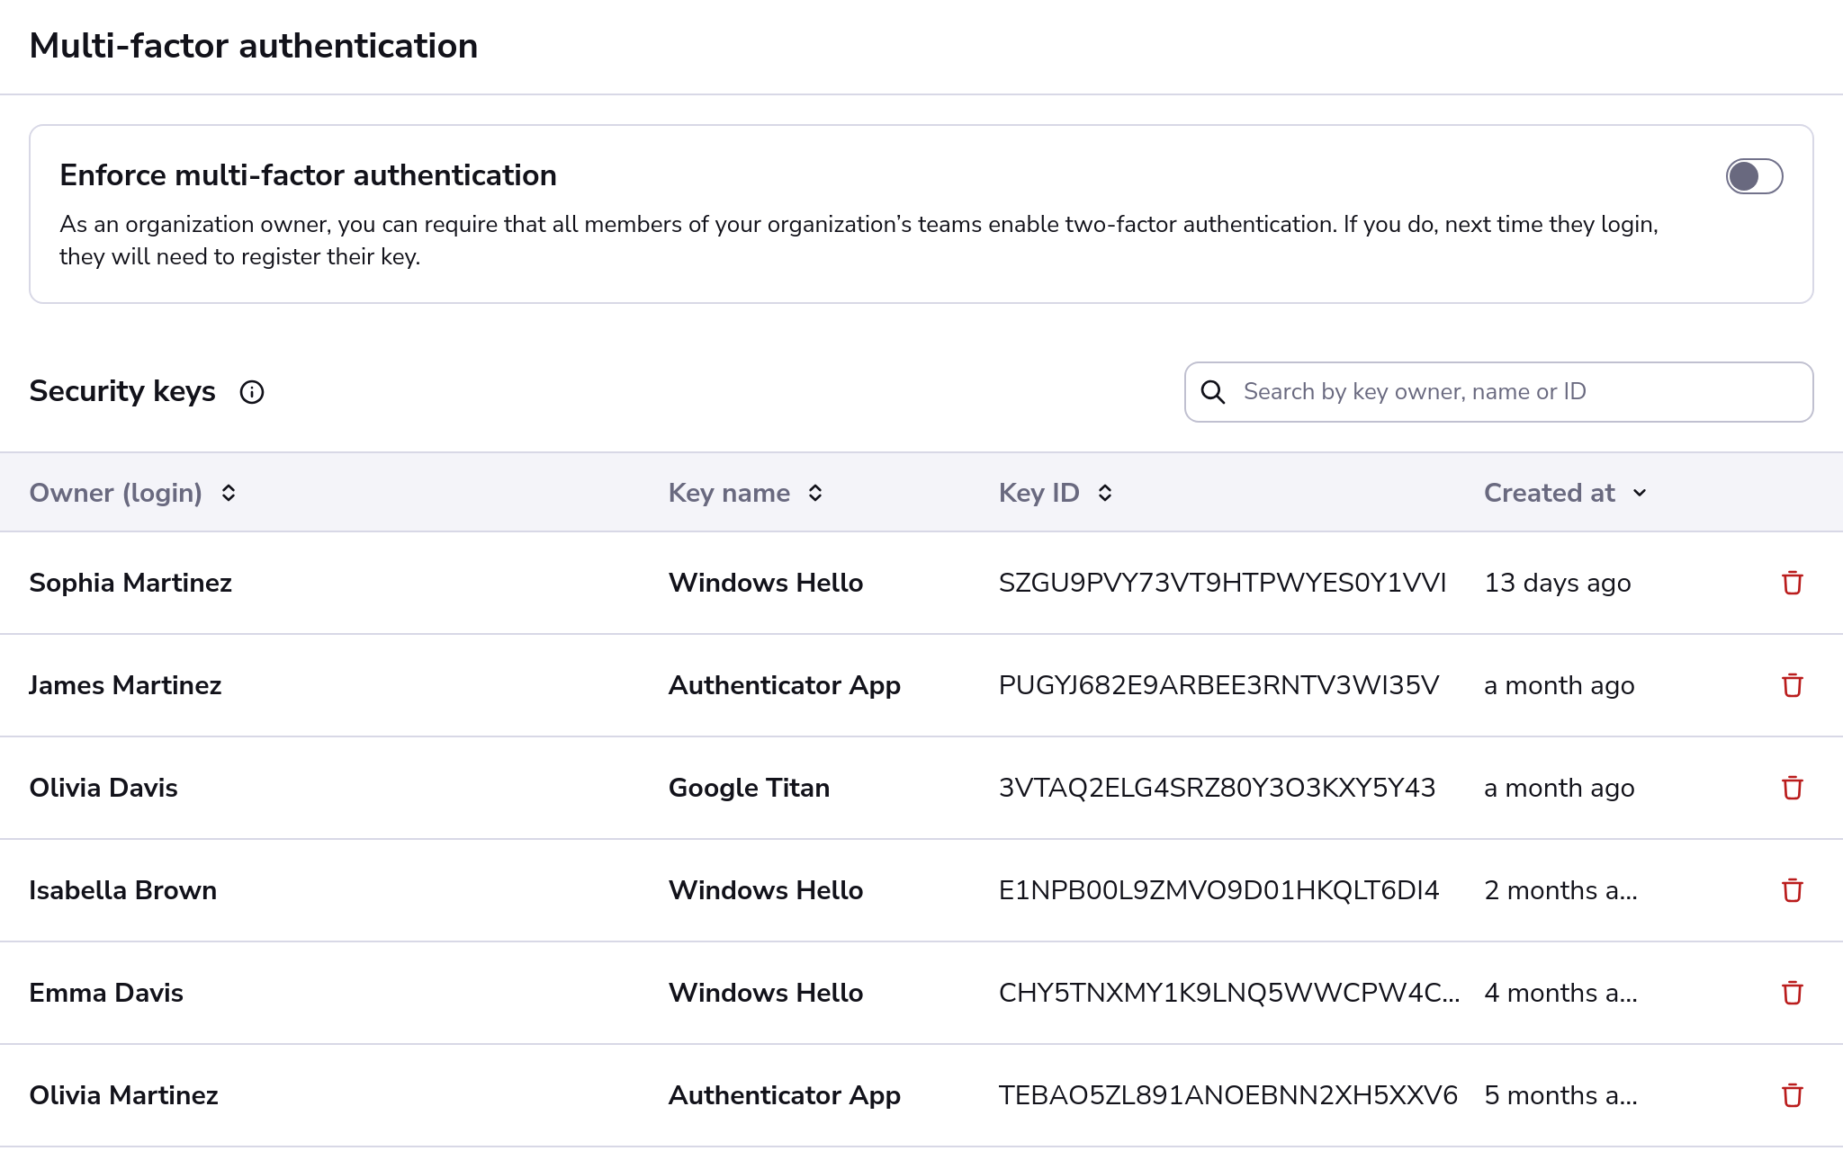Select Isabella Brown's owner name

coord(123,891)
